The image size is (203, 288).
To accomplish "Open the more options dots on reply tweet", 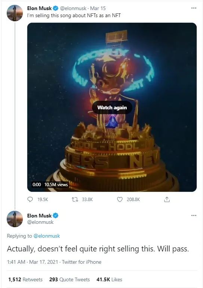I will [194, 216].
